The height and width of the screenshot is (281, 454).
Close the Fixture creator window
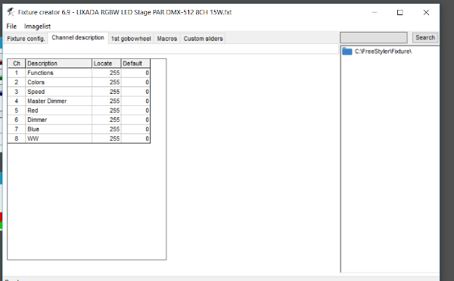[x=426, y=12]
